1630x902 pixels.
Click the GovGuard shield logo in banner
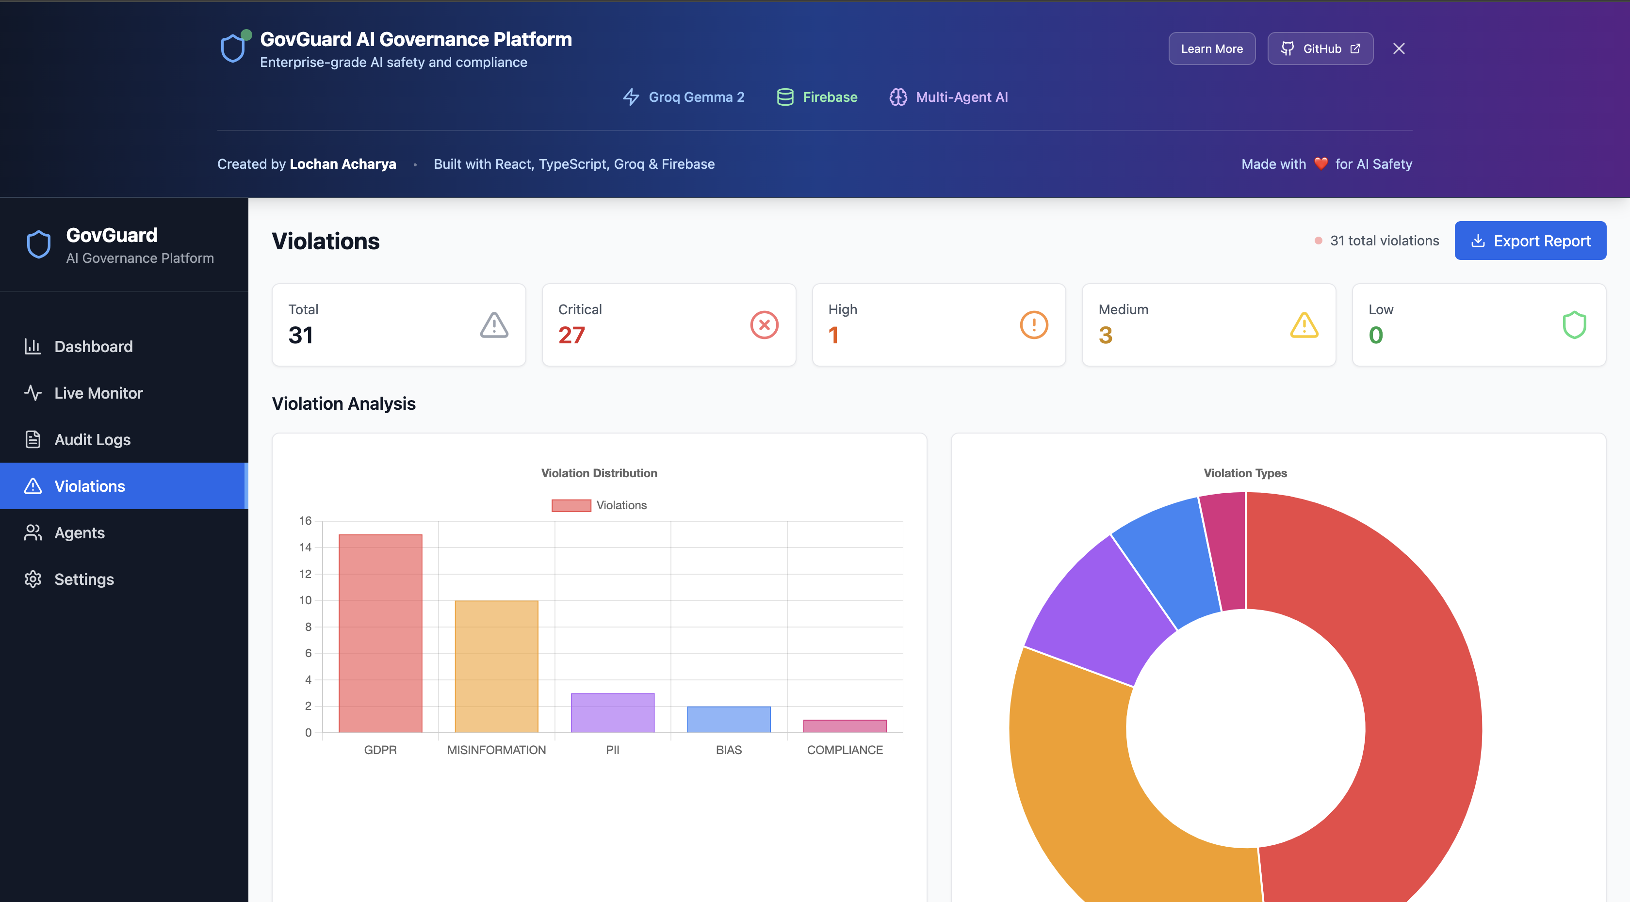pos(233,48)
